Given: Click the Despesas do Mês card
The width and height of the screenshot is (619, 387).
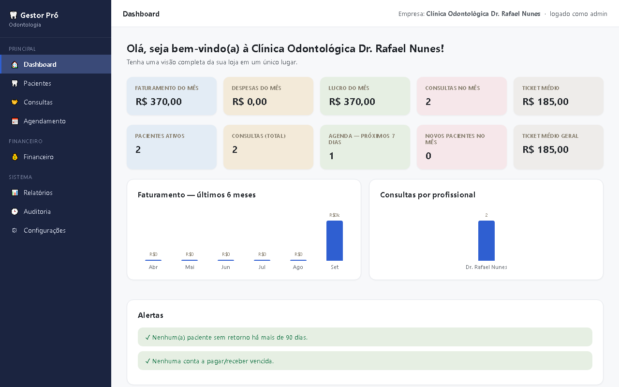Looking at the screenshot, I should (x=268, y=96).
